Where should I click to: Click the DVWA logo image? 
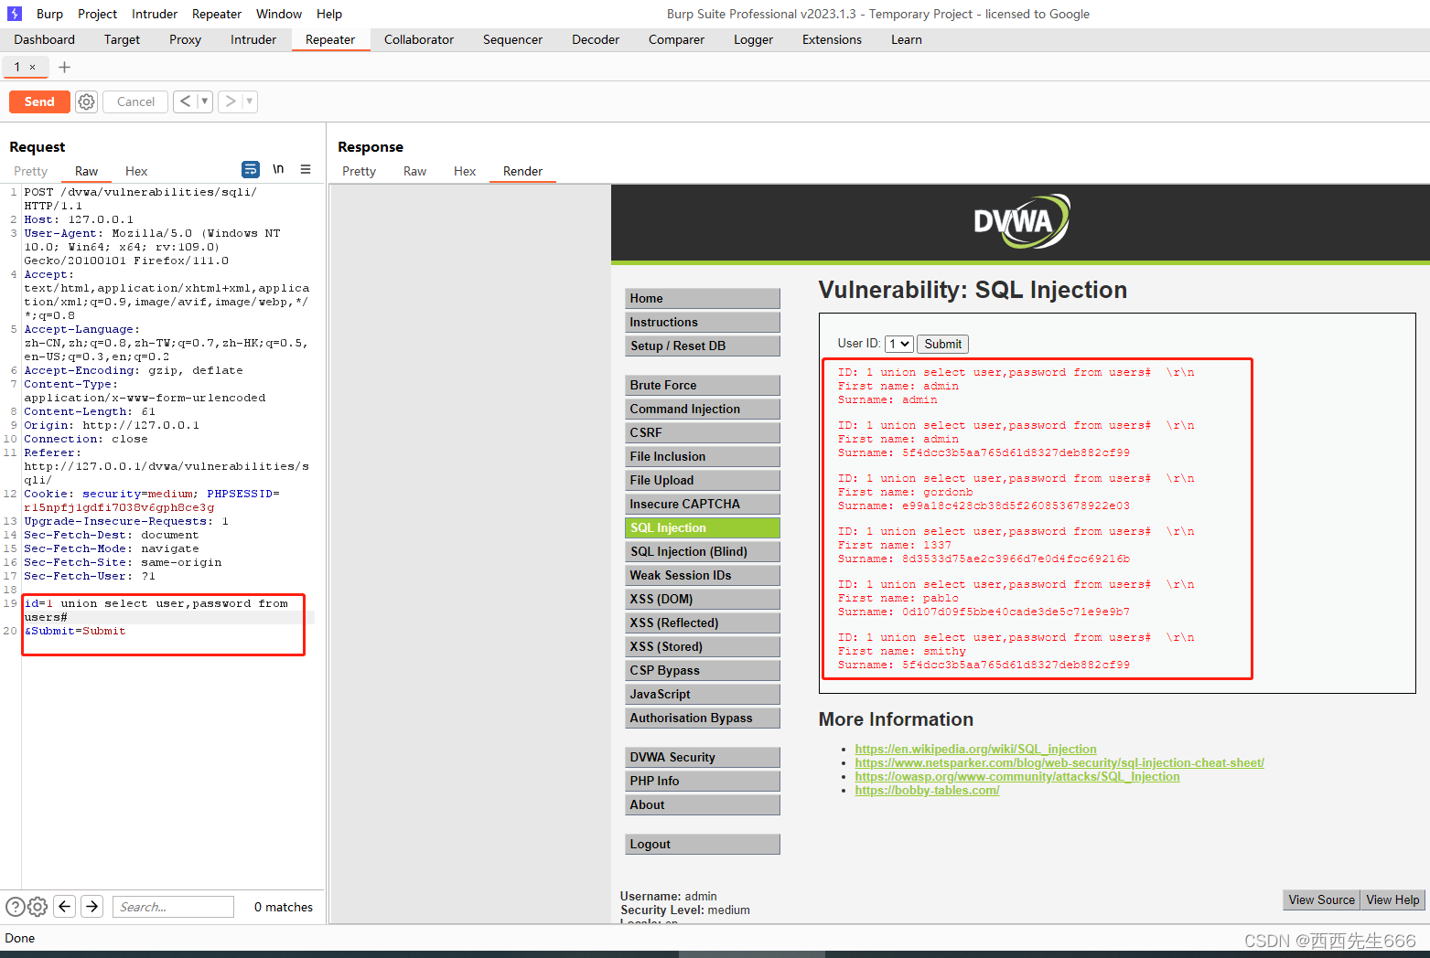[1021, 221]
